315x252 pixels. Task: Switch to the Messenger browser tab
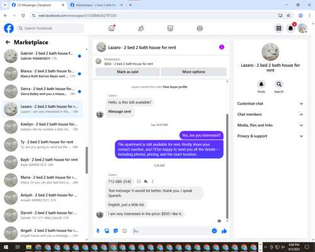click(38, 5)
